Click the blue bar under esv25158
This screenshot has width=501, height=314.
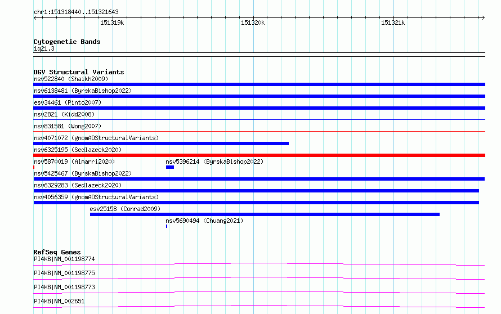[265, 214]
